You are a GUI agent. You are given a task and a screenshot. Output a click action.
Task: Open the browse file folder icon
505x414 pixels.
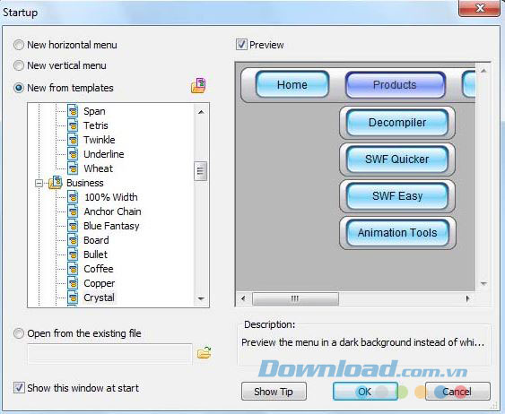click(x=205, y=352)
